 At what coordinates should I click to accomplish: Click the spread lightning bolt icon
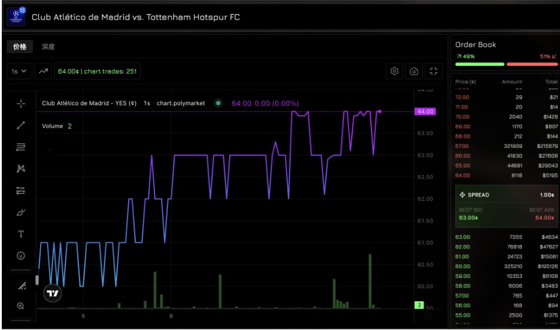coord(462,195)
